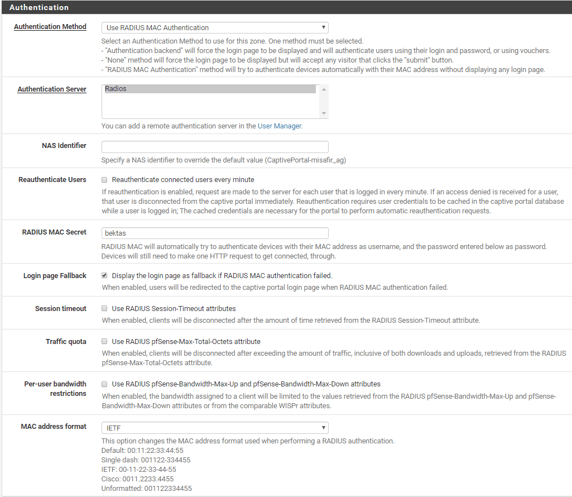Enable reauthenticate connected users every minute
Screen dimensions: 572x497
click(104, 180)
